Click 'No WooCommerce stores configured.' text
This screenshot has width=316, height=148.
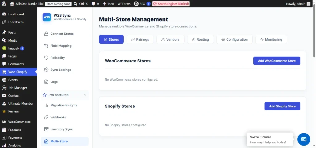pos(131,79)
